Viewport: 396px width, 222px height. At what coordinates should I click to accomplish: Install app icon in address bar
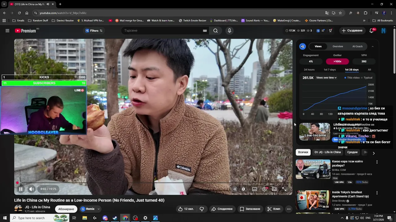coord(334,13)
